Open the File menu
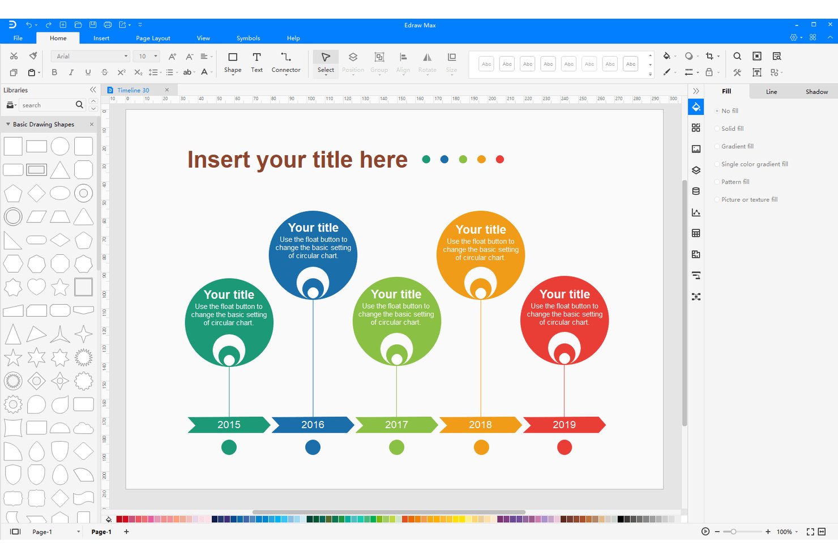The image size is (838, 559). pos(18,38)
